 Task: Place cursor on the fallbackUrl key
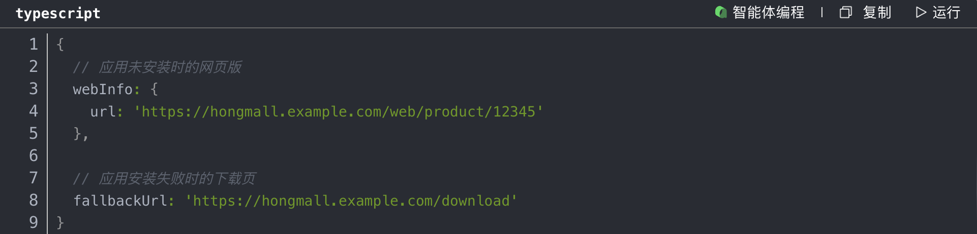click(120, 201)
